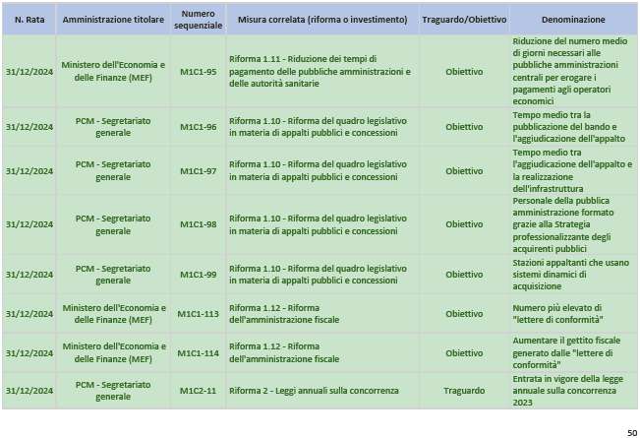Click 'Numero più elevato di lettere di conformità' cell

[x=573, y=314]
